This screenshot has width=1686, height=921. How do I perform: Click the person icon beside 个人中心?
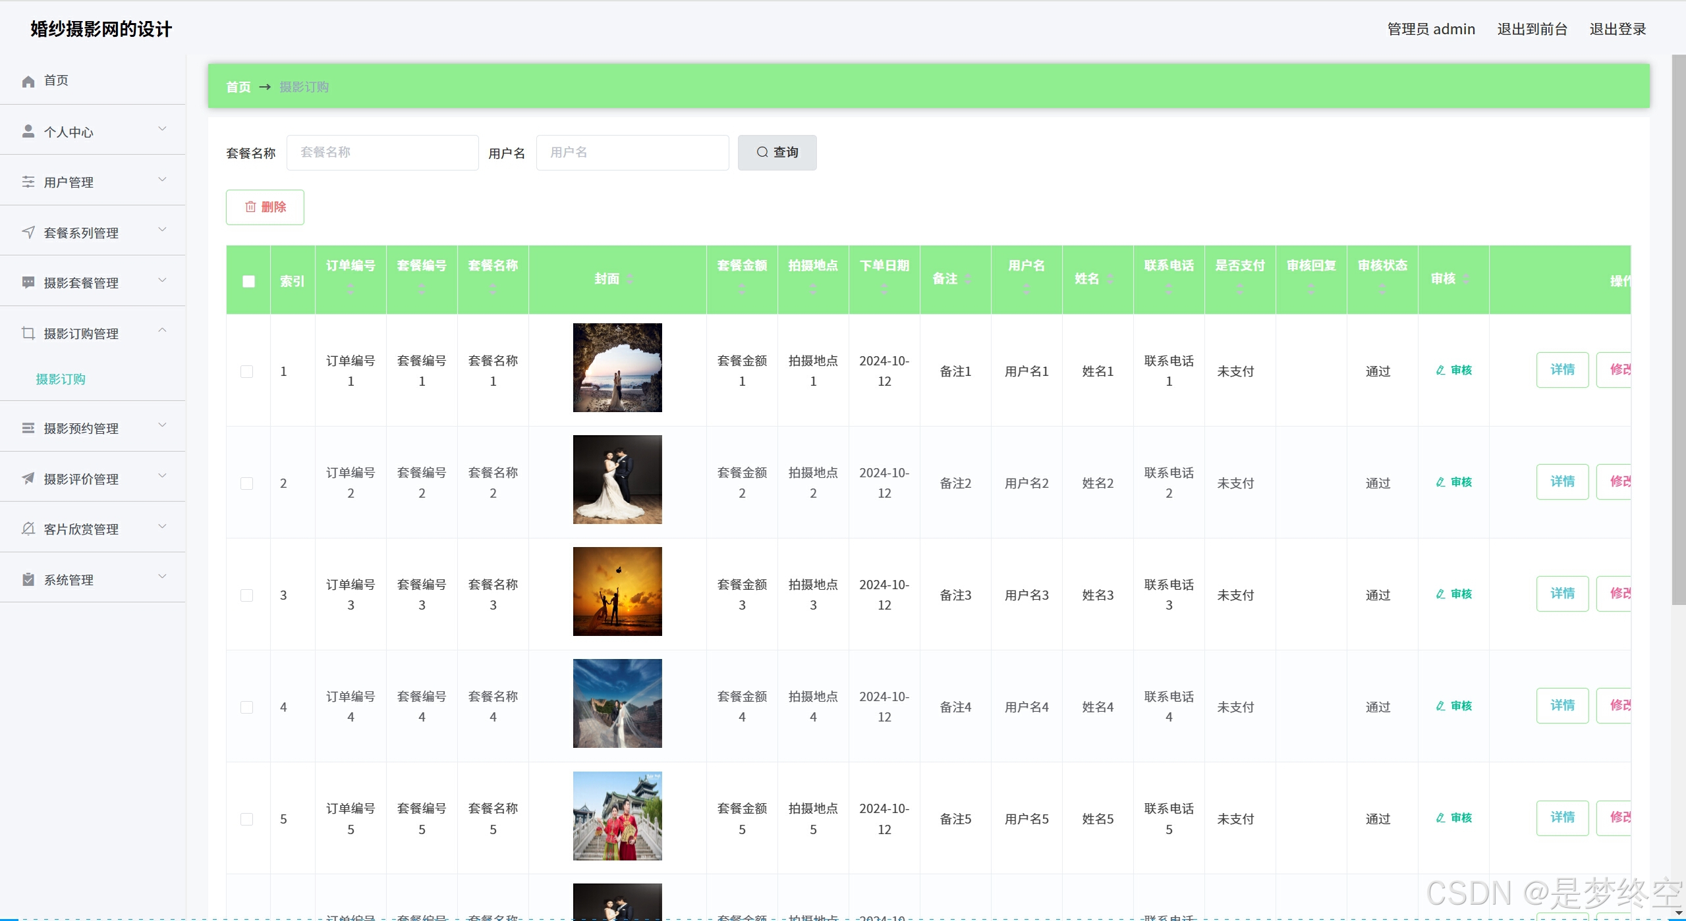tap(28, 132)
